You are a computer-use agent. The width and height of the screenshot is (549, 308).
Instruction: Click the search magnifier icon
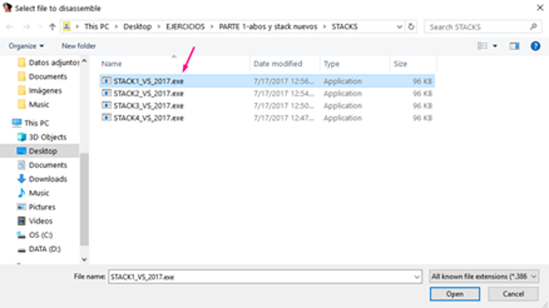click(533, 26)
